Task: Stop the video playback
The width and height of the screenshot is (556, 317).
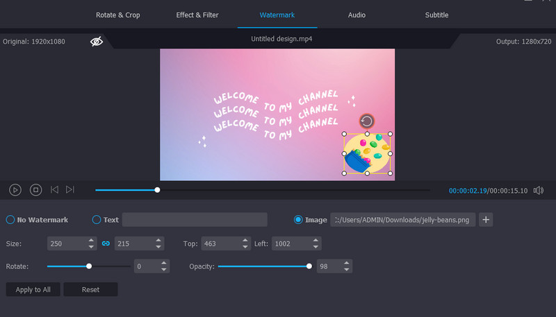Action: pyautogui.click(x=36, y=189)
